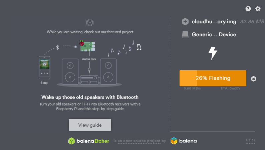Open the 'open source project' link

tap(139, 141)
